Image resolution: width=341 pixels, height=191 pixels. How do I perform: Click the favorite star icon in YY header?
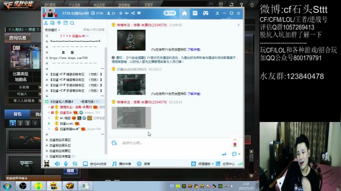coord(121,13)
